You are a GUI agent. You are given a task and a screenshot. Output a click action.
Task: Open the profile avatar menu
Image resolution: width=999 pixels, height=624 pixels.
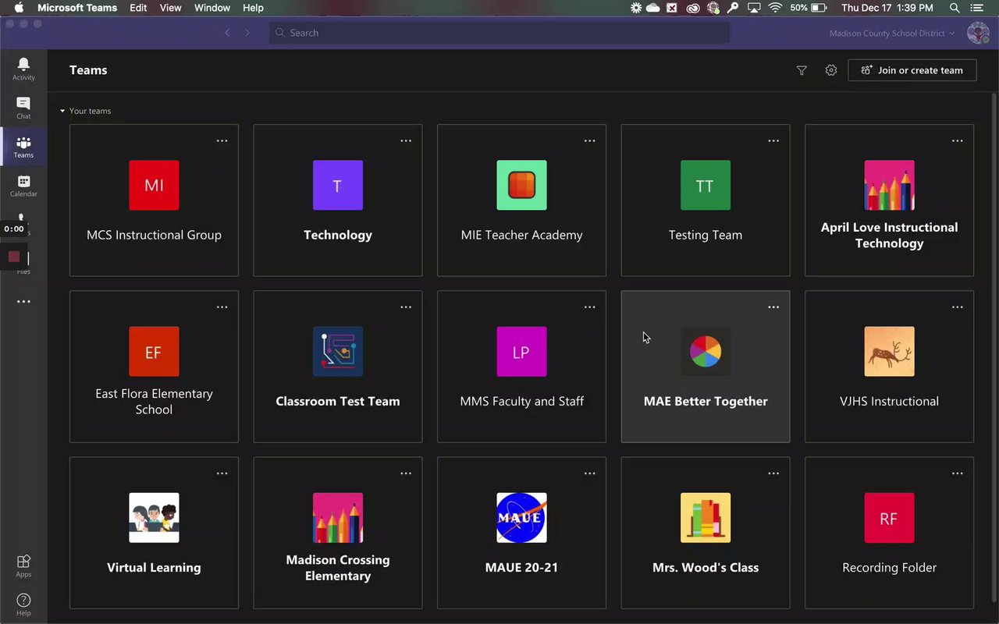(978, 33)
